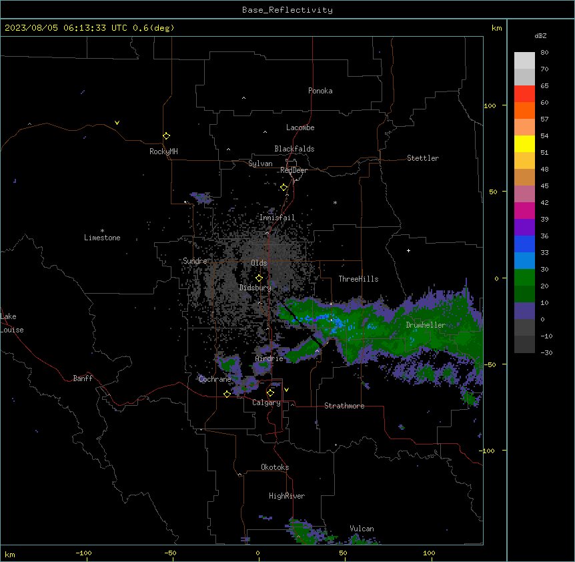Viewport: 575px width, 562px height.
Task: Select the yellow V marker northeast of Calgary
Action: point(286,390)
